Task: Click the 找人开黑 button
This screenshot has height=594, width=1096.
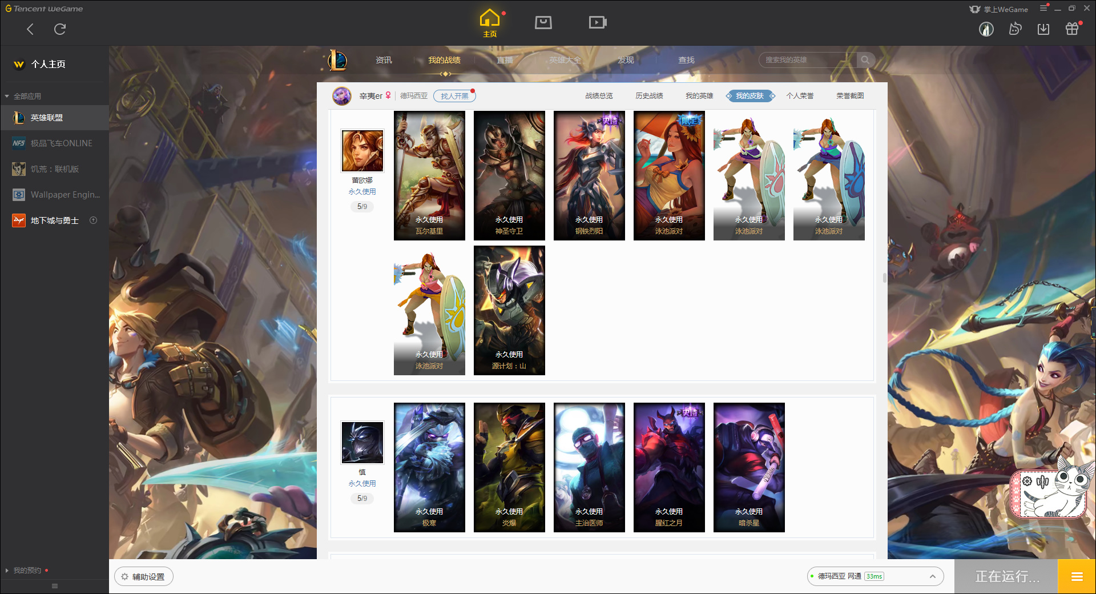Action: coord(454,96)
